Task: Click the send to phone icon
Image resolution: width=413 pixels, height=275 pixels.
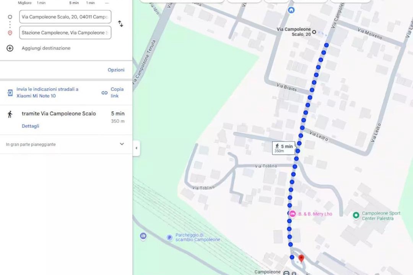Action: [x=10, y=93]
